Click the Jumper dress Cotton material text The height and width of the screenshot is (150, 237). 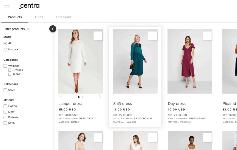[x=75, y=122]
